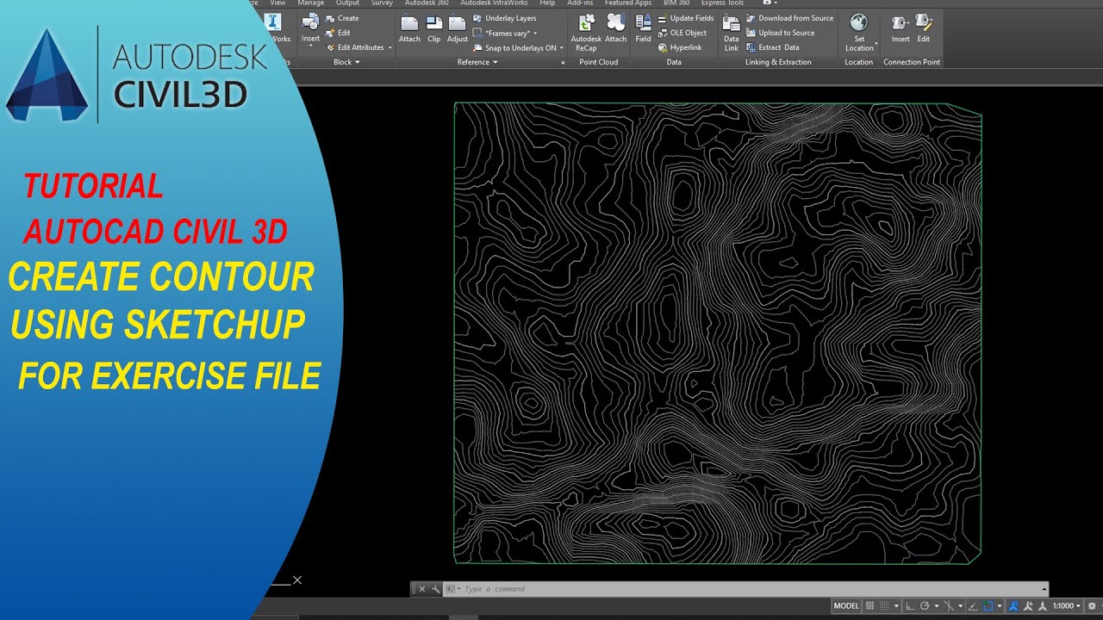Toggle 2D object snap in status bar
The height and width of the screenshot is (620, 1103).
click(x=988, y=605)
